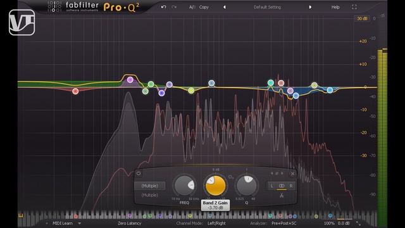Set band placement to stereo linked rings
405x228 pixels.
282,186
